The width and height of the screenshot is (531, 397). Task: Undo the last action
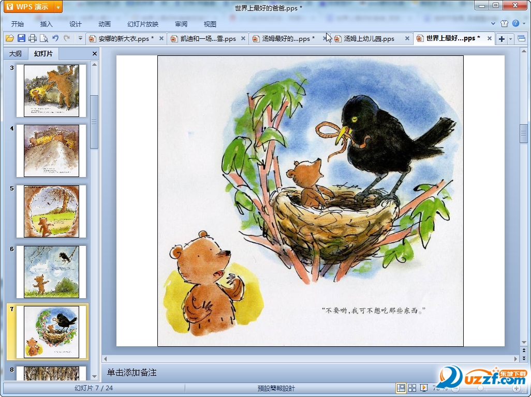pos(55,38)
